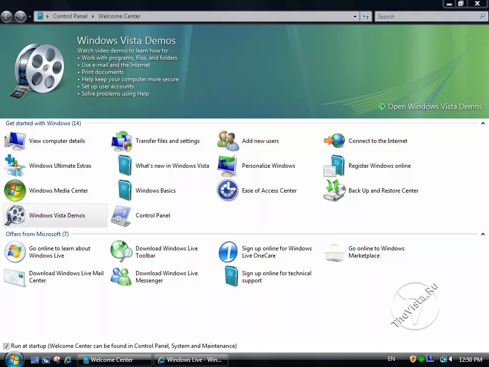The image size is (489, 367).
Task: Click Control Panel breadcrumb
Action: (x=70, y=16)
